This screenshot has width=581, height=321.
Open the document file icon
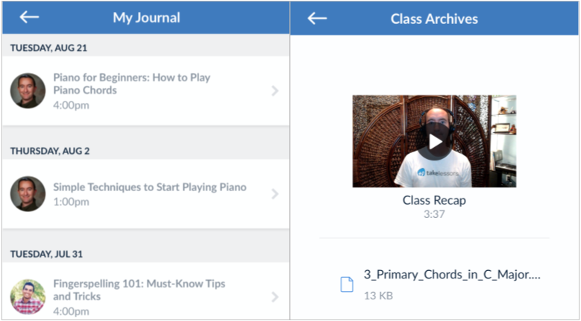347,284
